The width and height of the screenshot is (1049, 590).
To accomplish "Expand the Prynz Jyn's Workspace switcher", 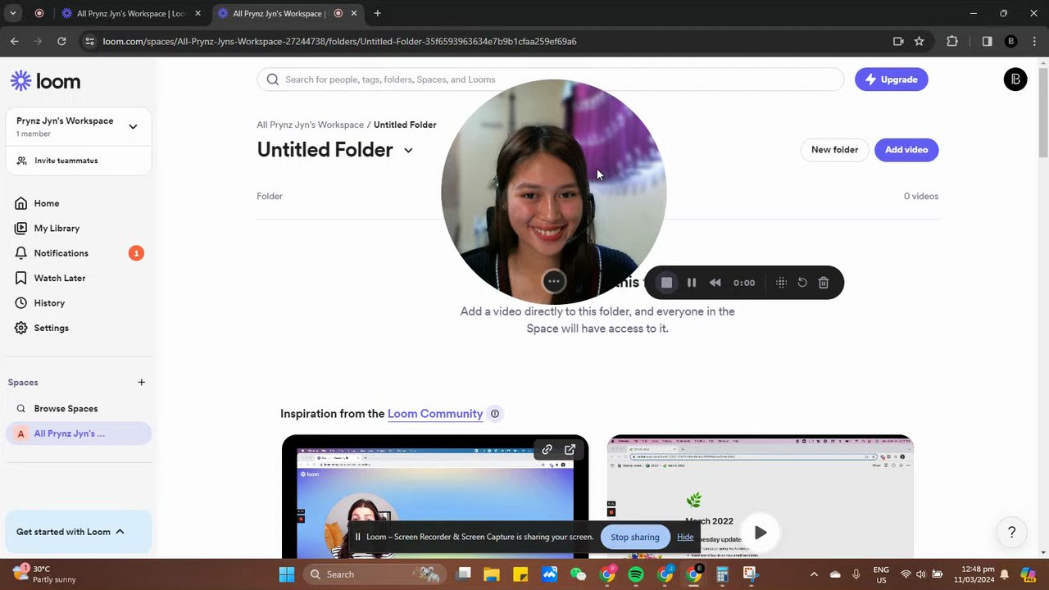I will click(133, 127).
